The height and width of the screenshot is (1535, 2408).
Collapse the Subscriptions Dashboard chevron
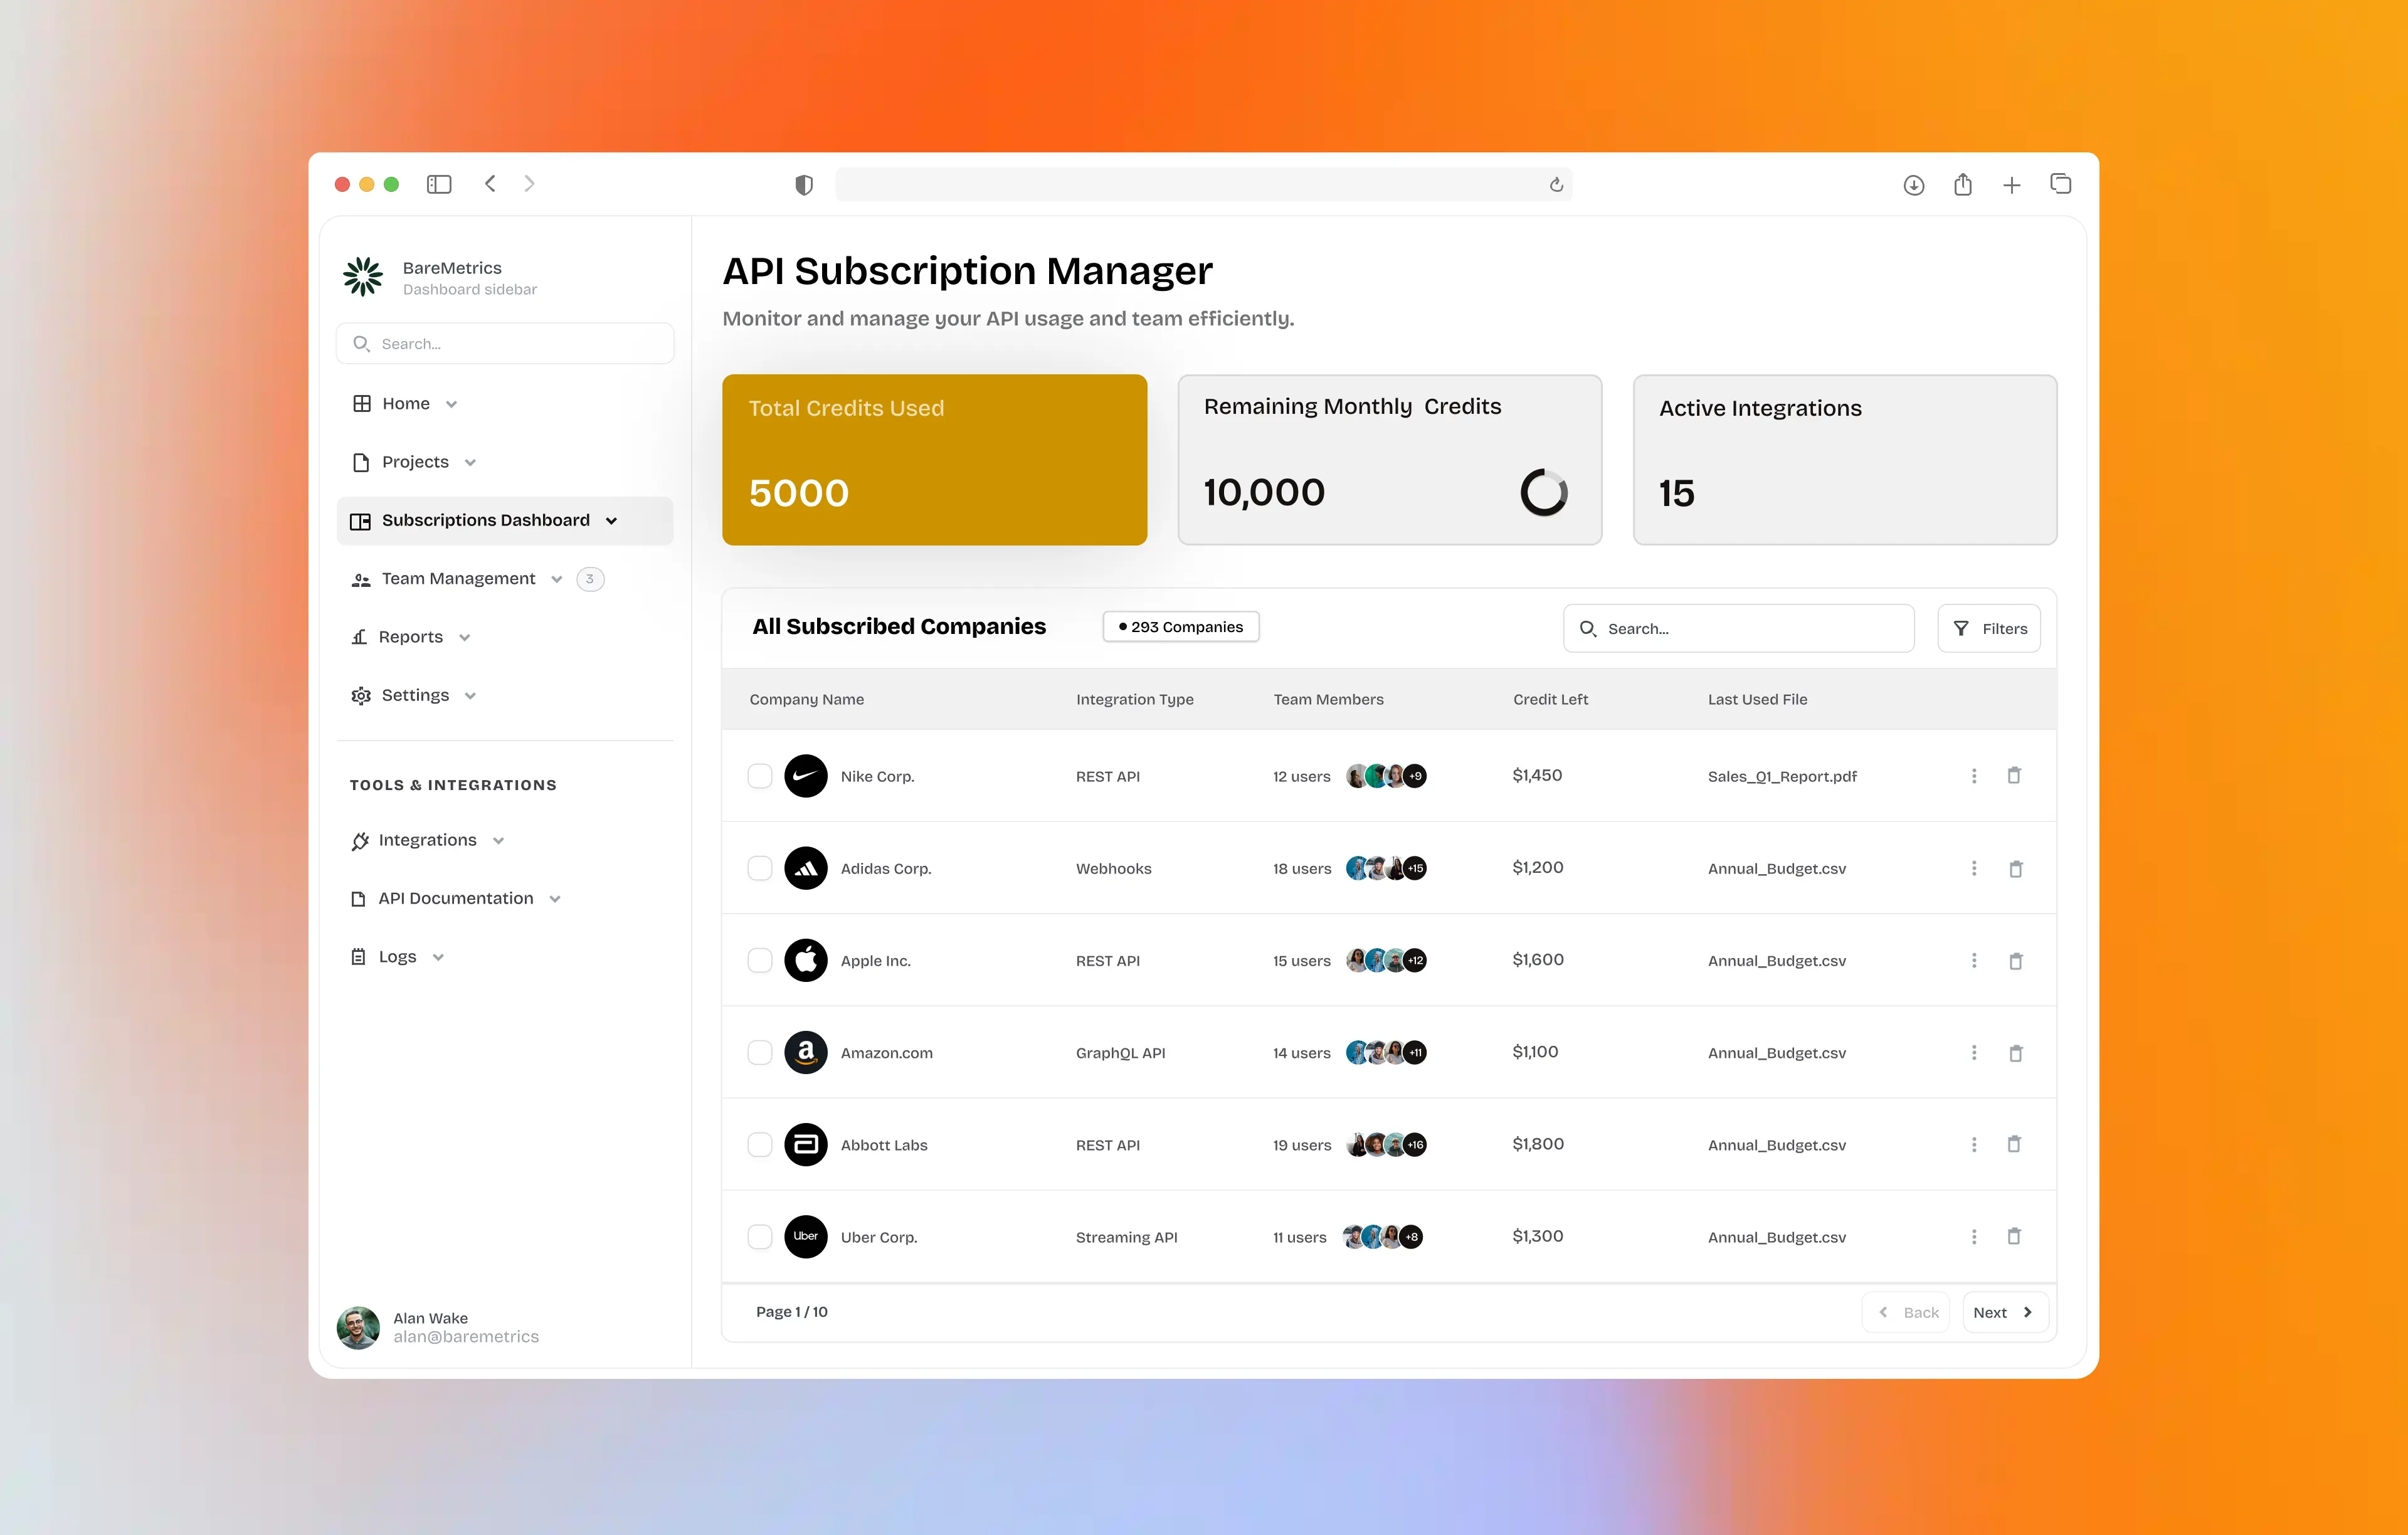[x=611, y=521]
